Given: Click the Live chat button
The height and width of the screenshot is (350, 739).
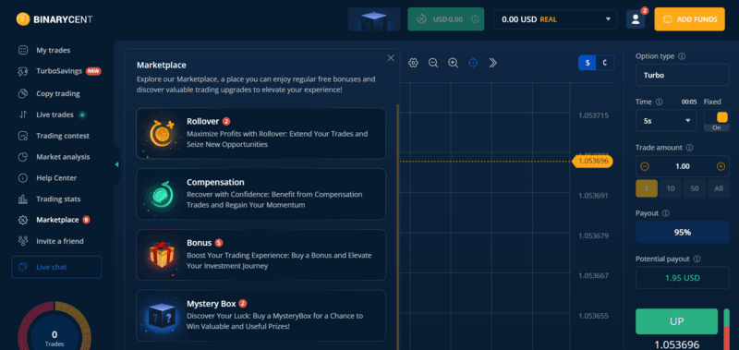Looking at the screenshot, I should (56, 267).
